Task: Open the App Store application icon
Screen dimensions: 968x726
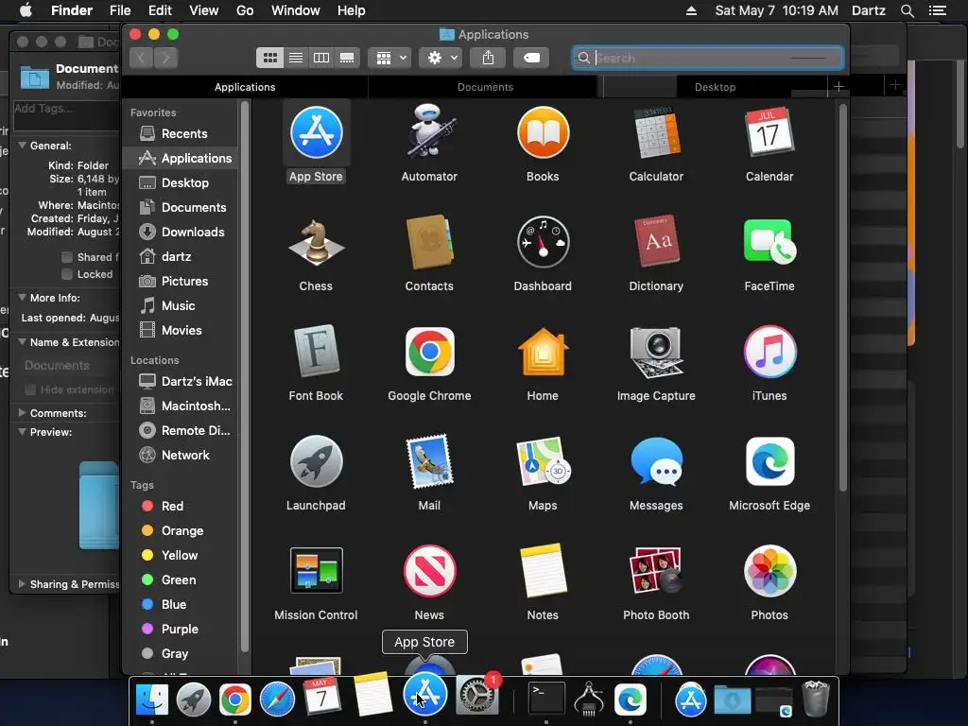Action: (x=316, y=132)
